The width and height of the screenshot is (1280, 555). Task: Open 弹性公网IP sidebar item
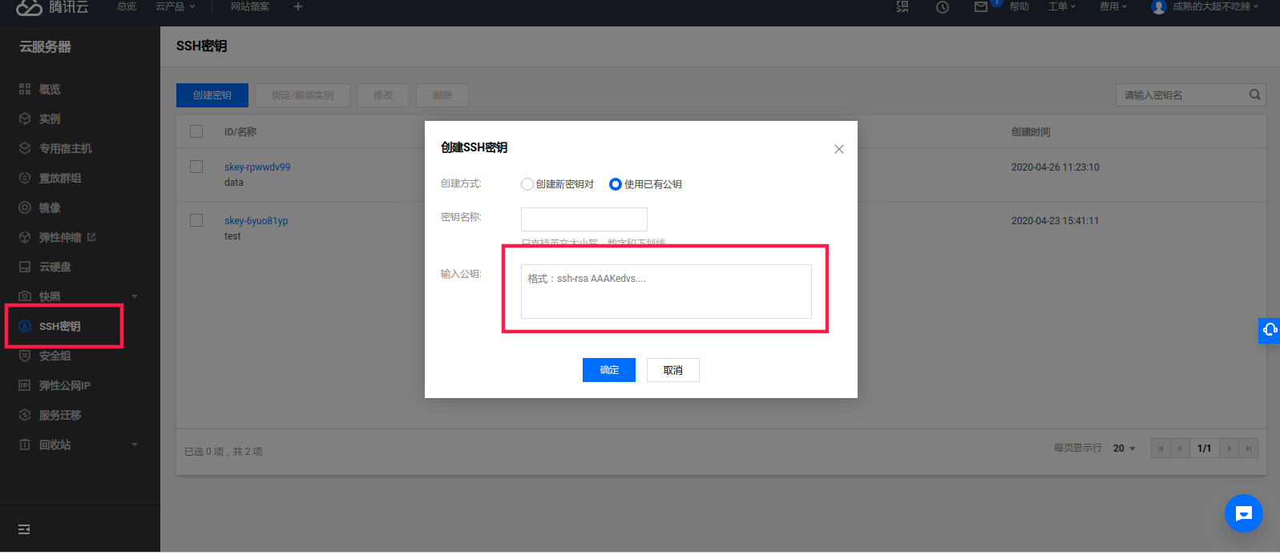65,385
